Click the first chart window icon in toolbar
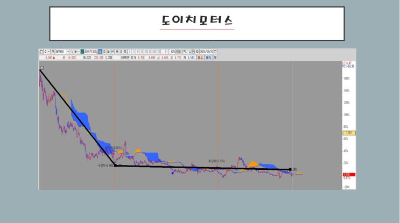 click(41, 52)
